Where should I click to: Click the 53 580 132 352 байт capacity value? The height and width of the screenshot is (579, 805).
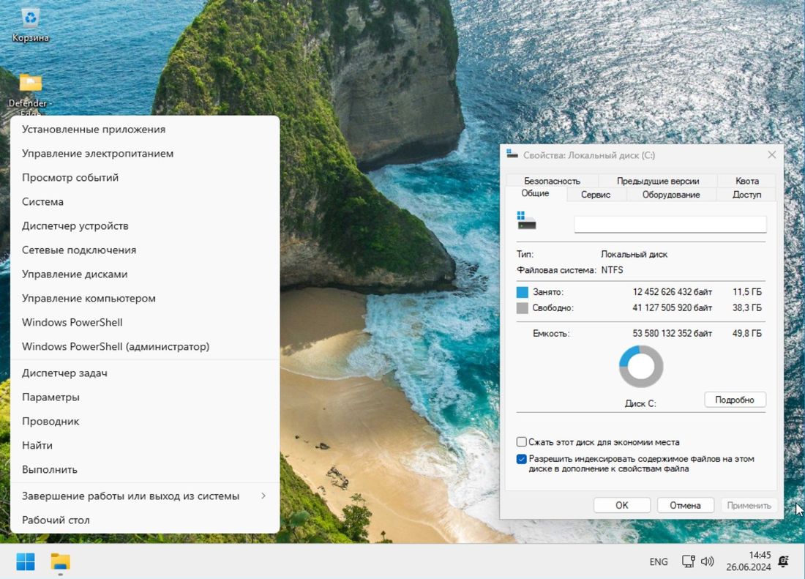click(x=672, y=334)
